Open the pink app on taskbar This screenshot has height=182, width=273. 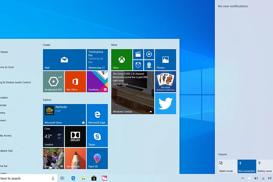[x=104, y=178]
